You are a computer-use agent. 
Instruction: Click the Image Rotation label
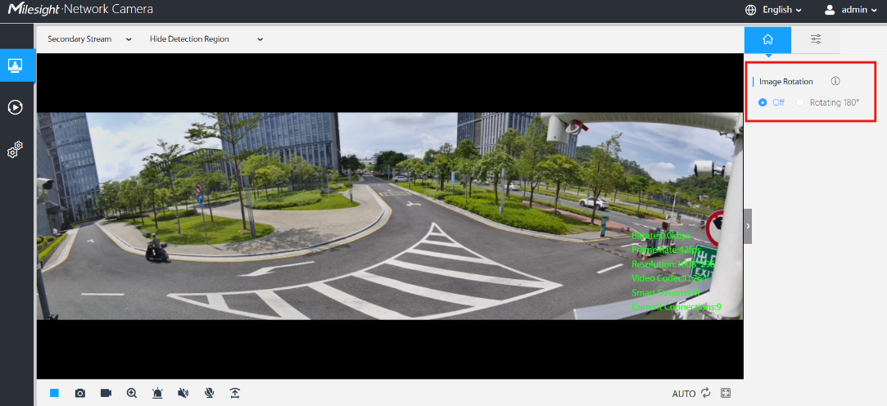coord(785,81)
